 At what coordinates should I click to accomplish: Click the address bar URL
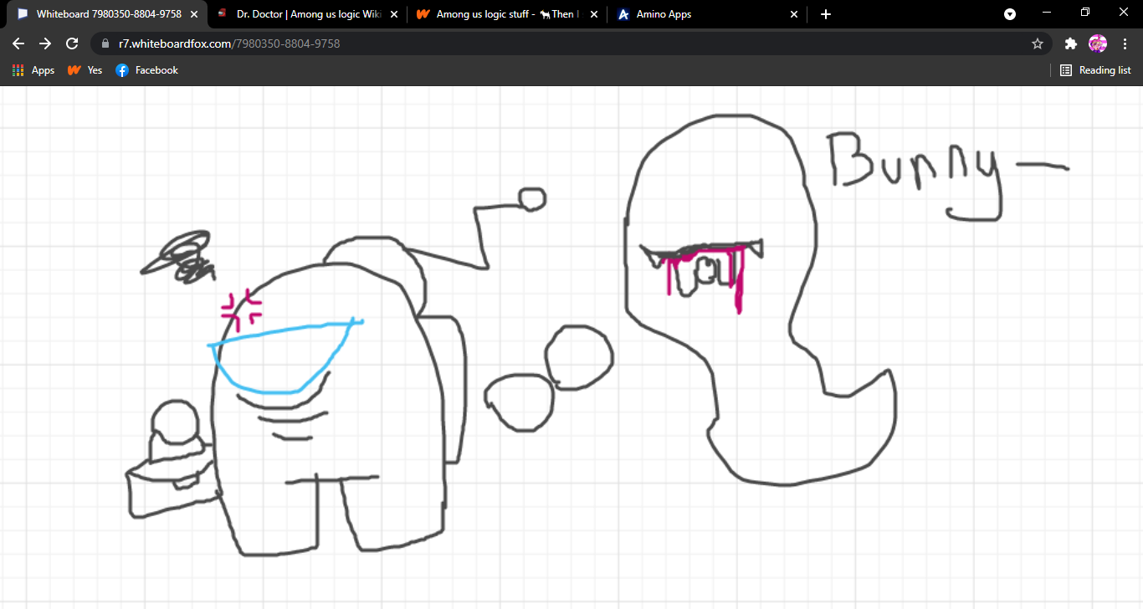[x=229, y=43]
